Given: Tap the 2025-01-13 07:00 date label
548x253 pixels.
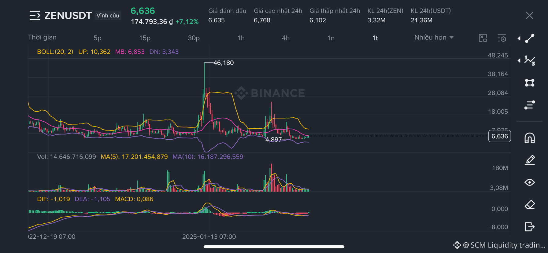Looking at the screenshot, I should coord(209,237).
